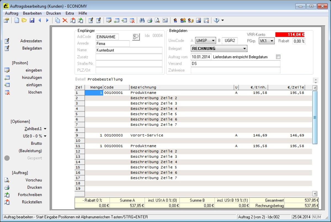Expand the Zahlbed.1 options dropdown
Image resolution: width=331 pixels, height=222 pixels.
(45, 129)
